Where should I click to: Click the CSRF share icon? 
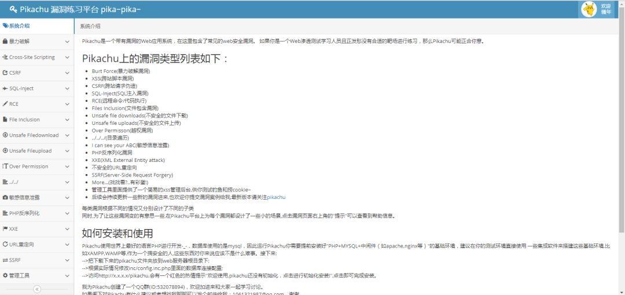point(5,72)
